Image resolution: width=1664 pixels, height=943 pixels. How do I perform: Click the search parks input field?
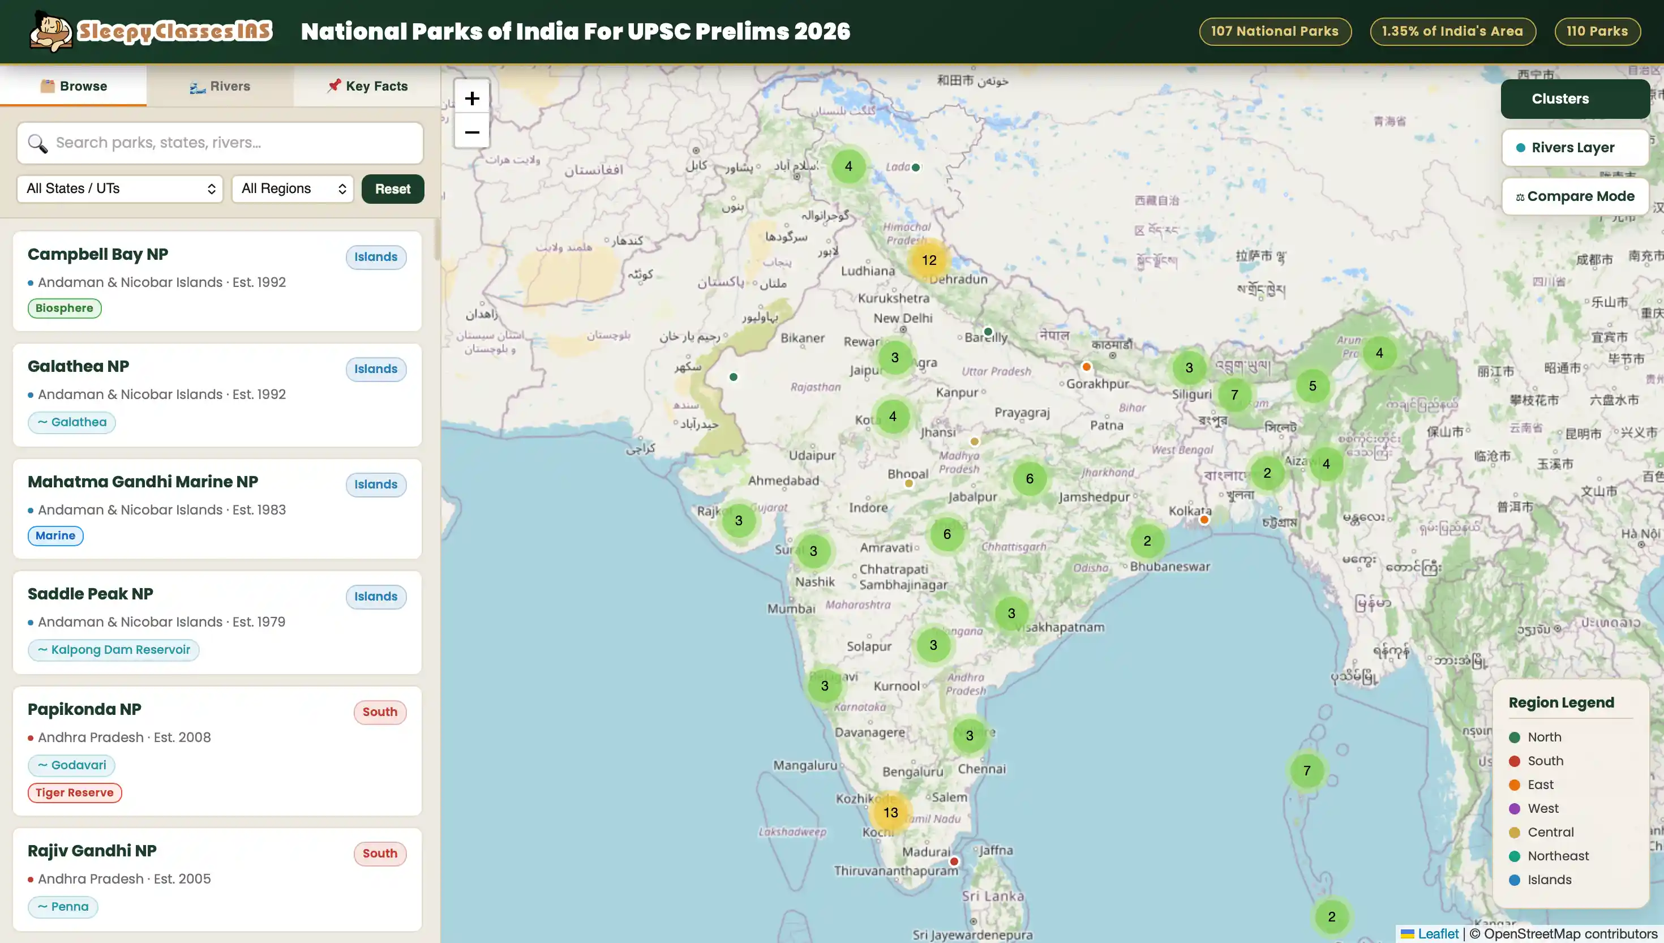(x=220, y=143)
